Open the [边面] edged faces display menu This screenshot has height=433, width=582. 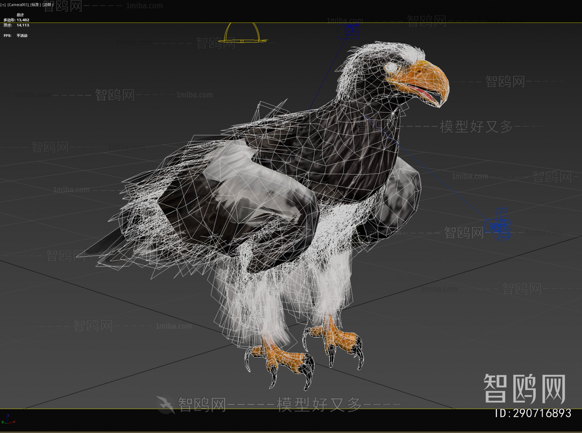tap(48, 5)
